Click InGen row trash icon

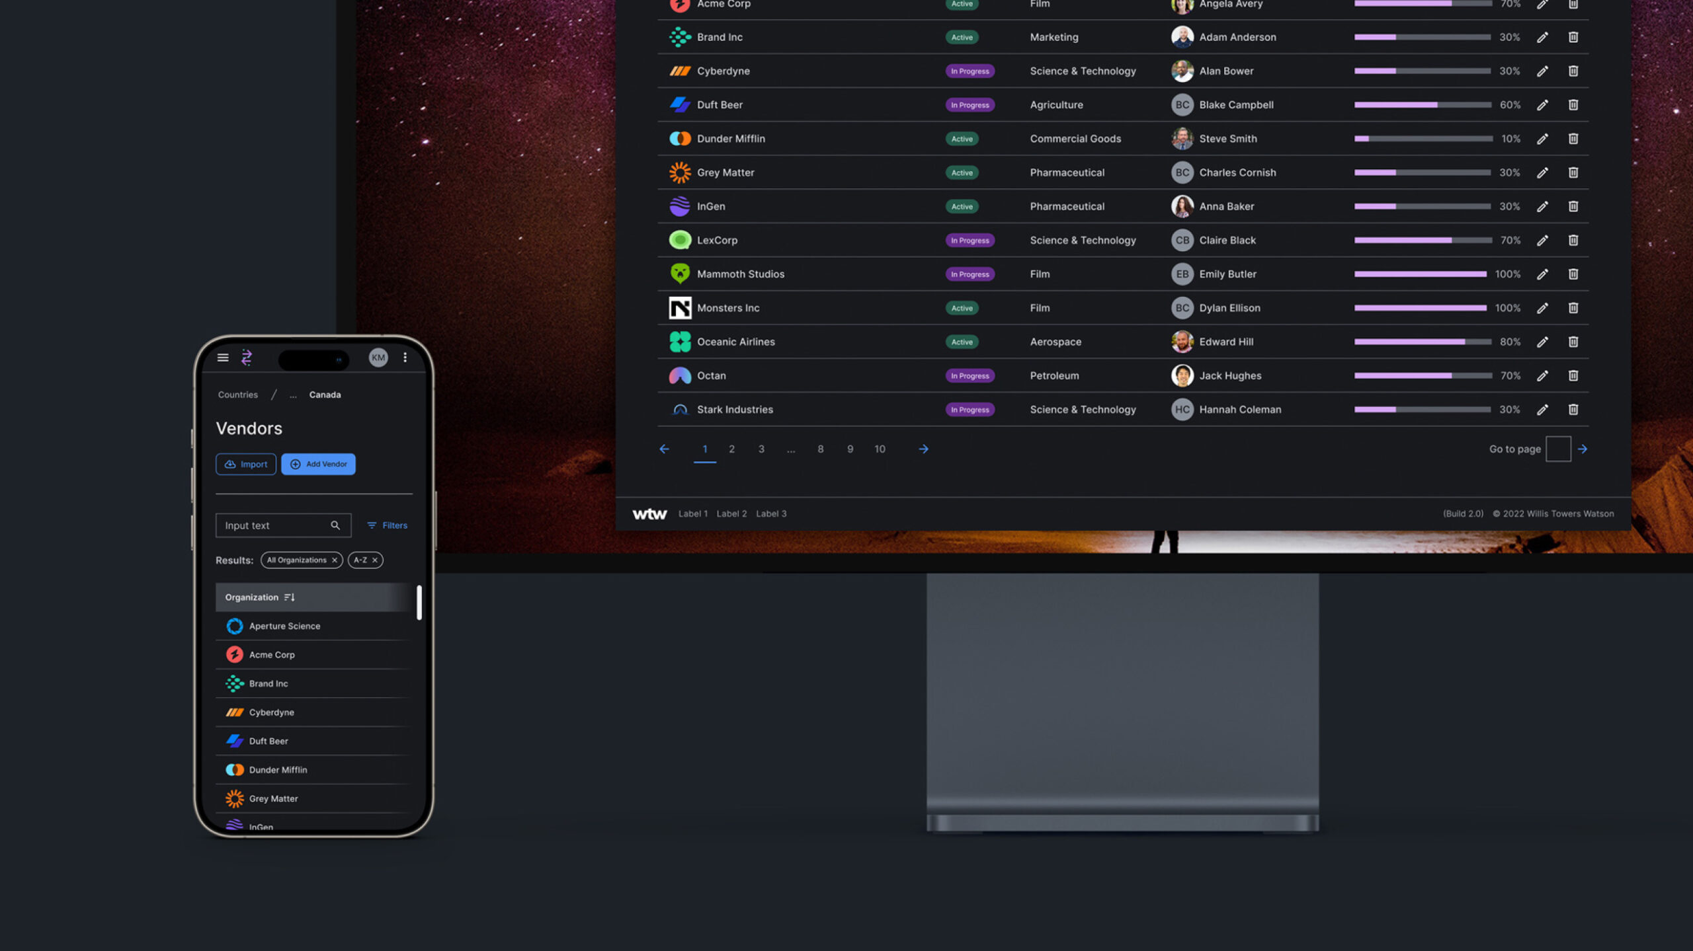tap(1573, 206)
